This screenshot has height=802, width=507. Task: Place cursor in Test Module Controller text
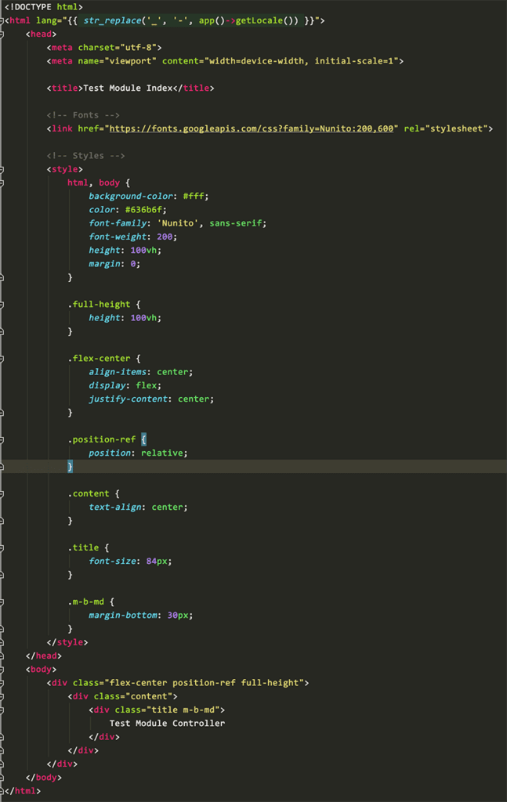click(167, 724)
